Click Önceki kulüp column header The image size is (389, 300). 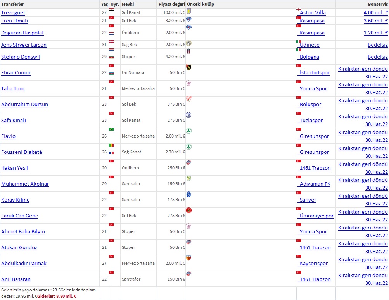pos(200,4)
